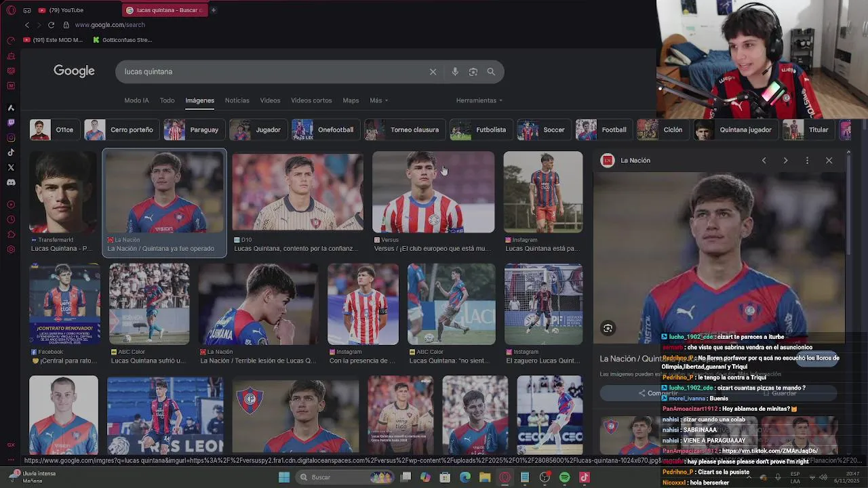Open Gotticonfuso Stre... bookmark
This screenshot has height=488, width=868.
(x=123, y=40)
